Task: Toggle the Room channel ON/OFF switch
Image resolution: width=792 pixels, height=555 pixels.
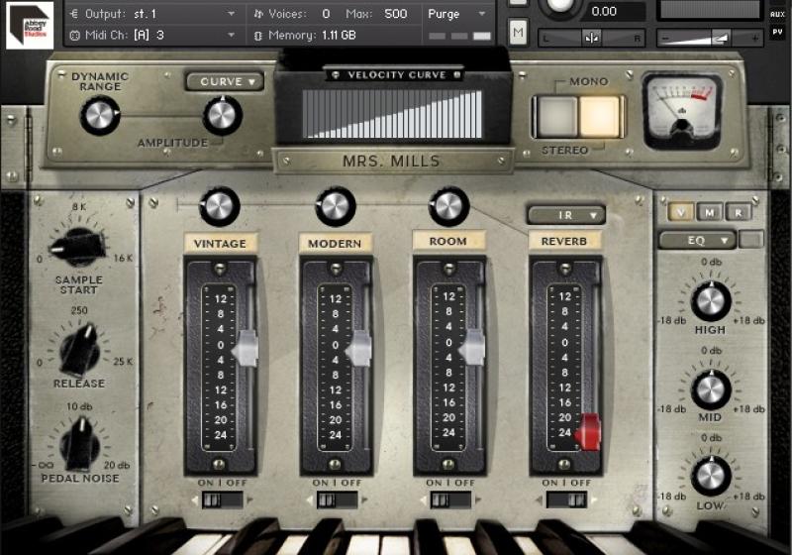Action: point(450,500)
